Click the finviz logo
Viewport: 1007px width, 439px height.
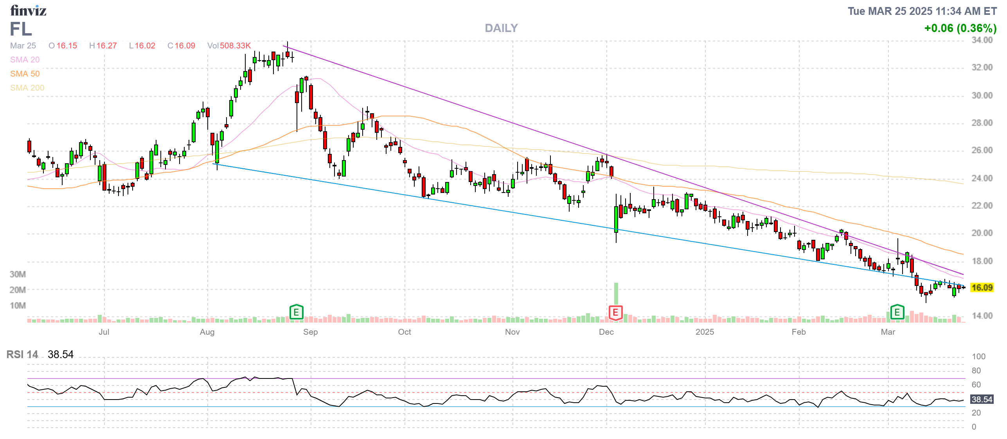pos(28,11)
